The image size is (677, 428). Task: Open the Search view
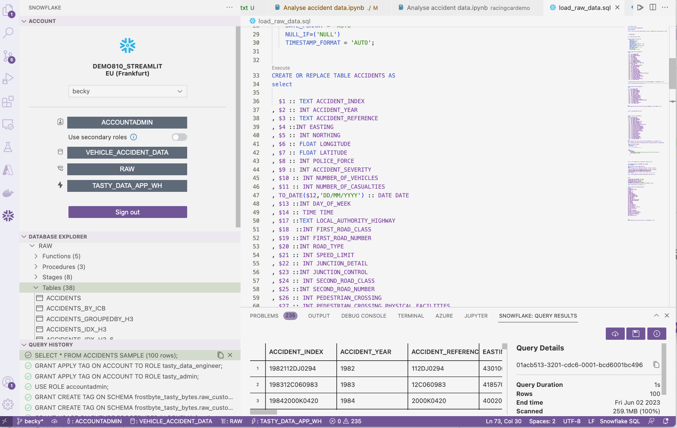[8, 33]
